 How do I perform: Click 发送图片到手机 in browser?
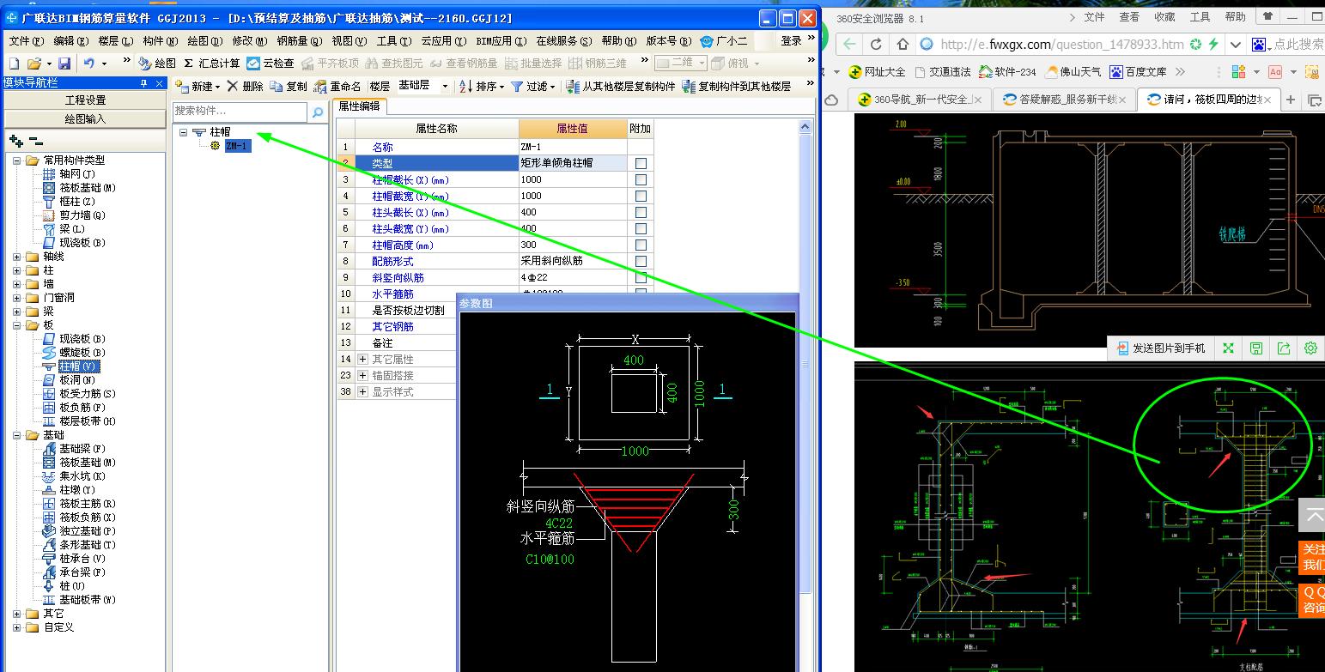[1161, 348]
